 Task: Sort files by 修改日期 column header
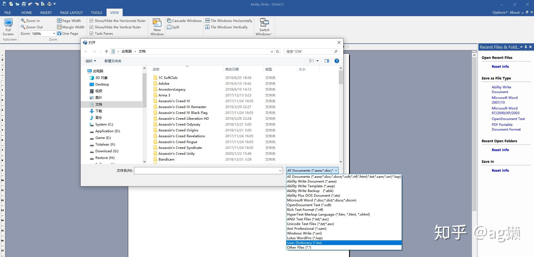(232, 69)
